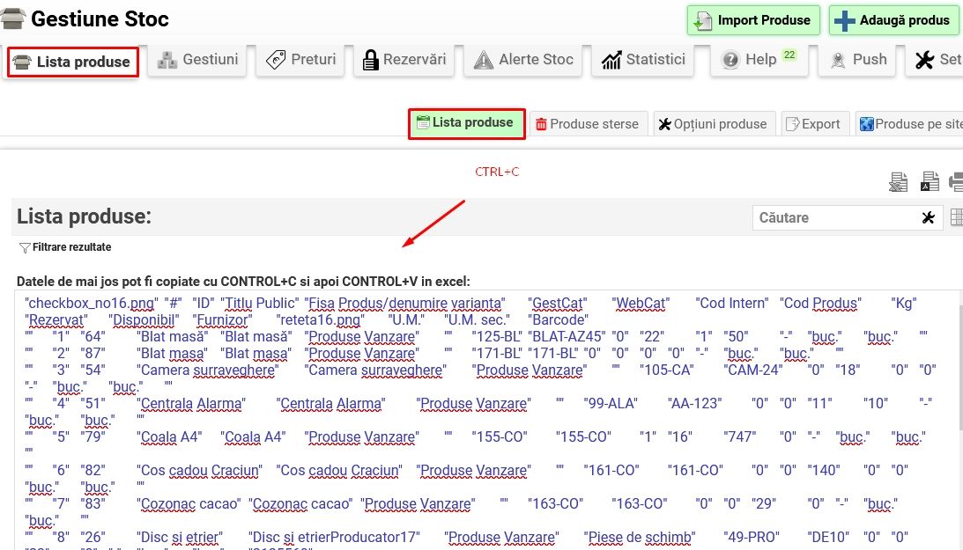Viewport: 963px width, 550px height.
Task: Click the Import Produse button
Action: (x=753, y=20)
